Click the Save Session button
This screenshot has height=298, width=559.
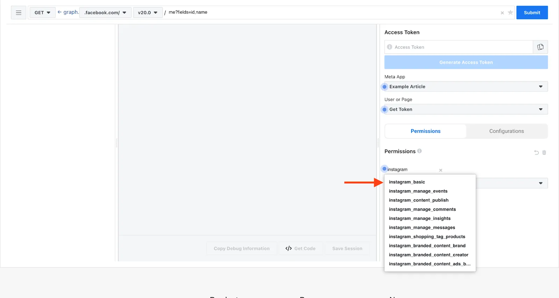click(x=347, y=249)
